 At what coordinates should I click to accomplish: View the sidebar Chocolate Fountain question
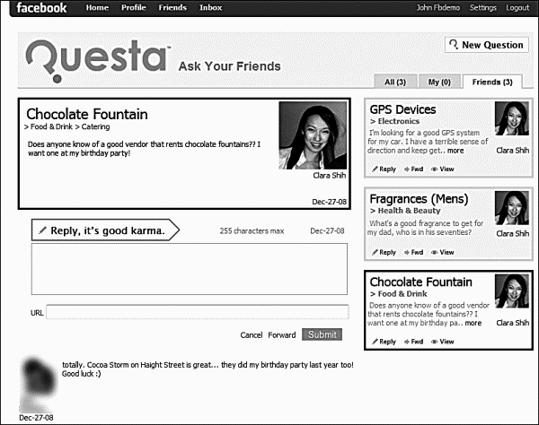click(443, 342)
